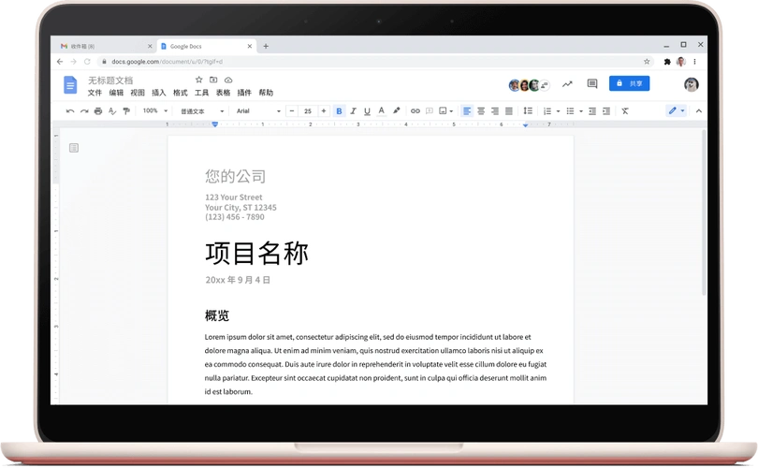Open the browser extensions puzzle icon
Viewport: 758px width, 468px height.
[x=667, y=62]
